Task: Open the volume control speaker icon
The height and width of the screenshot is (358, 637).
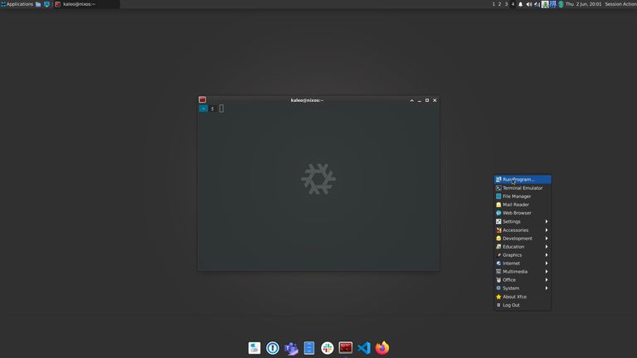Action: [x=529, y=4]
